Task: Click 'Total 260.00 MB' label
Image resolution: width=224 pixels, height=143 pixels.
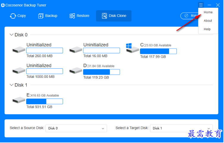Action: click(40, 56)
